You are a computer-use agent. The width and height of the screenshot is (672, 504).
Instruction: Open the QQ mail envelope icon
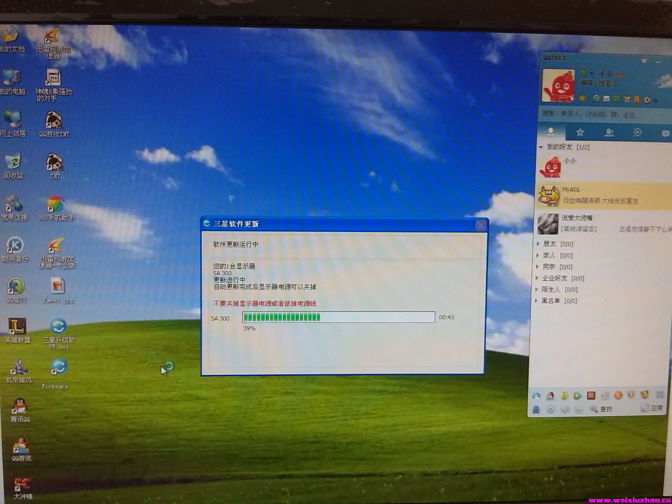[606, 99]
